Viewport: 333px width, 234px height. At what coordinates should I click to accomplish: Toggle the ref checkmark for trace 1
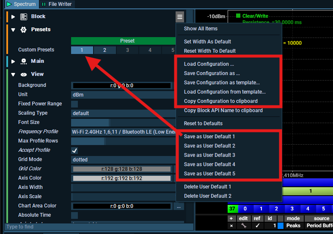click(x=257, y=226)
